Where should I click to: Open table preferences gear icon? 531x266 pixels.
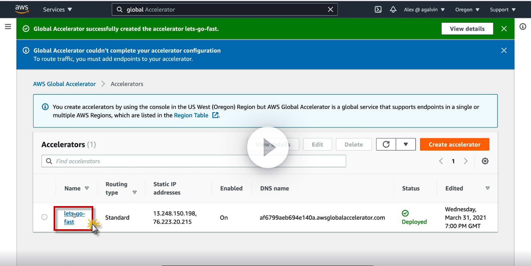485,161
